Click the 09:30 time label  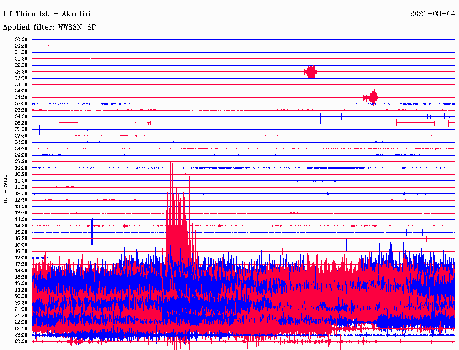point(21,162)
